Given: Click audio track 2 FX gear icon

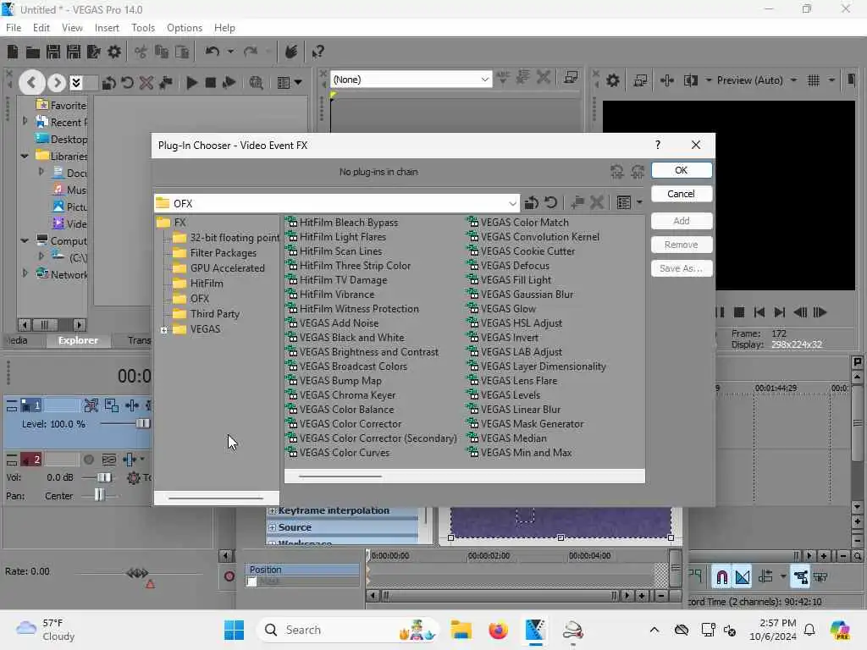Looking at the screenshot, I should pyautogui.click(x=133, y=477).
